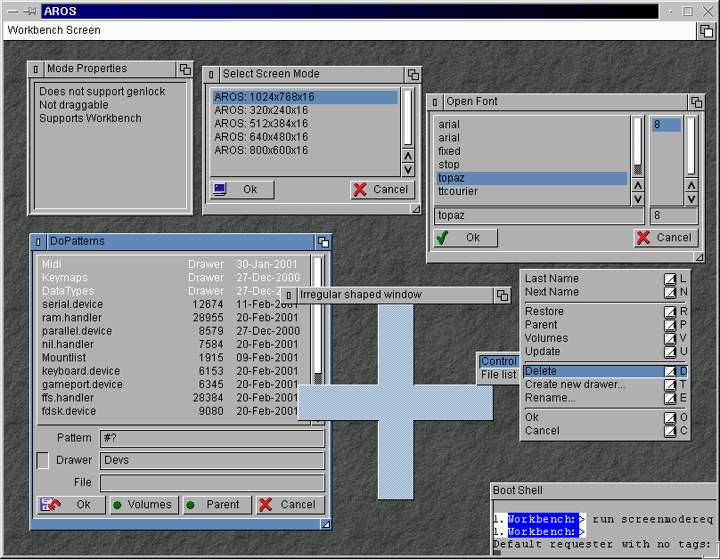Choose Delete from the Control menu
720x559 pixels.
[x=605, y=371]
